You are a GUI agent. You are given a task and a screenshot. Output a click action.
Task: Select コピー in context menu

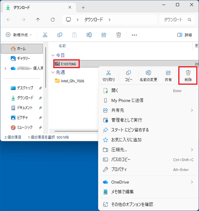pyautogui.click(x=128, y=76)
